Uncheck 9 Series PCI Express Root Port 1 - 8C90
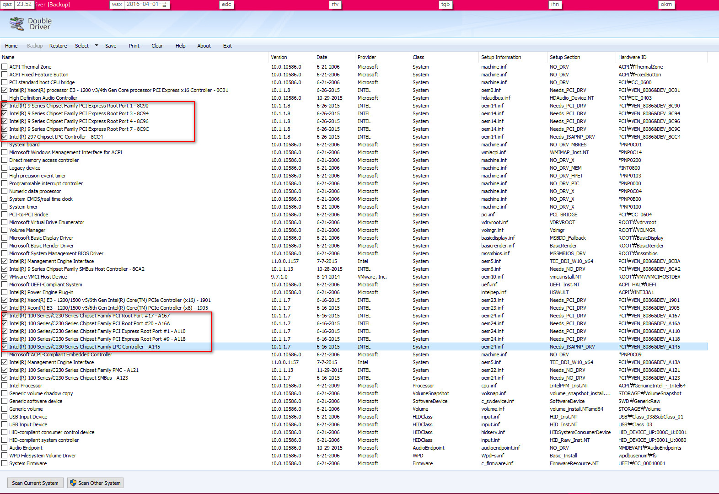 (x=5, y=106)
